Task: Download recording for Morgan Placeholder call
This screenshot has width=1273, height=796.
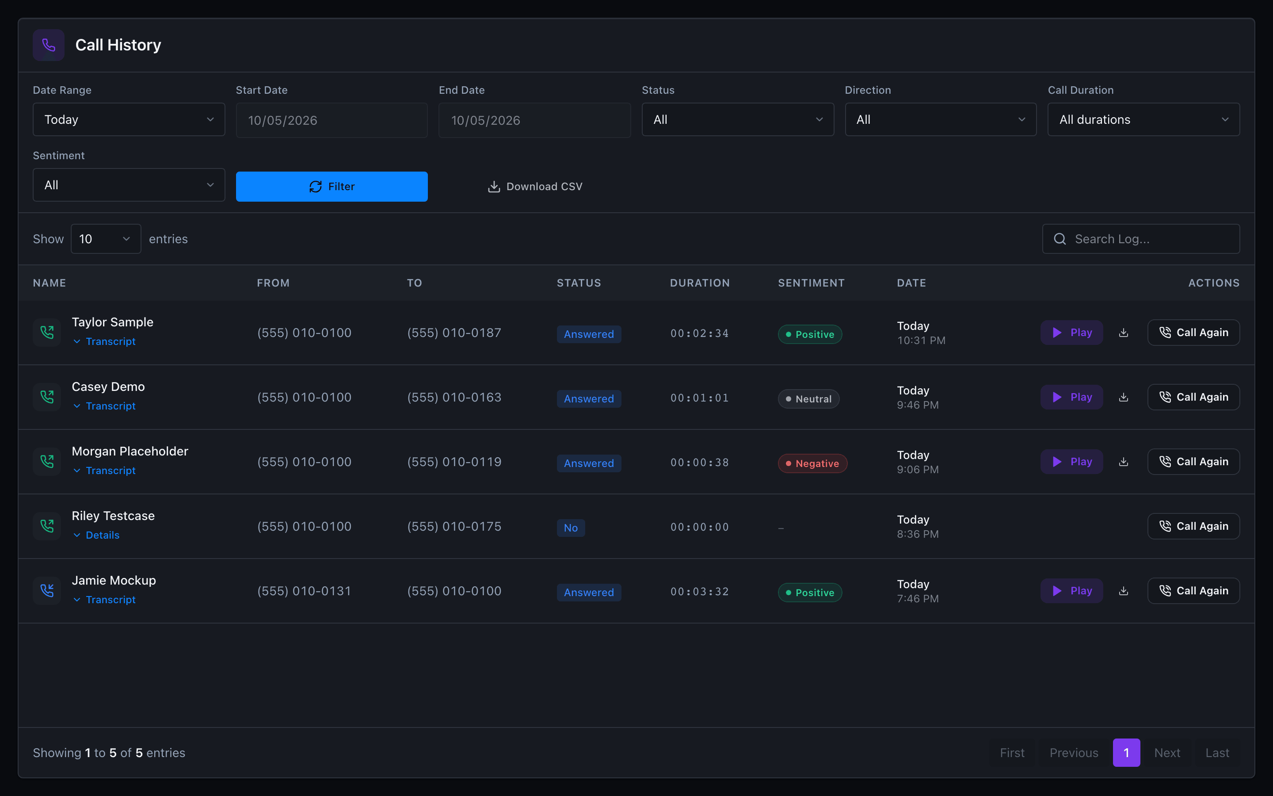Action: (1124, 462)
